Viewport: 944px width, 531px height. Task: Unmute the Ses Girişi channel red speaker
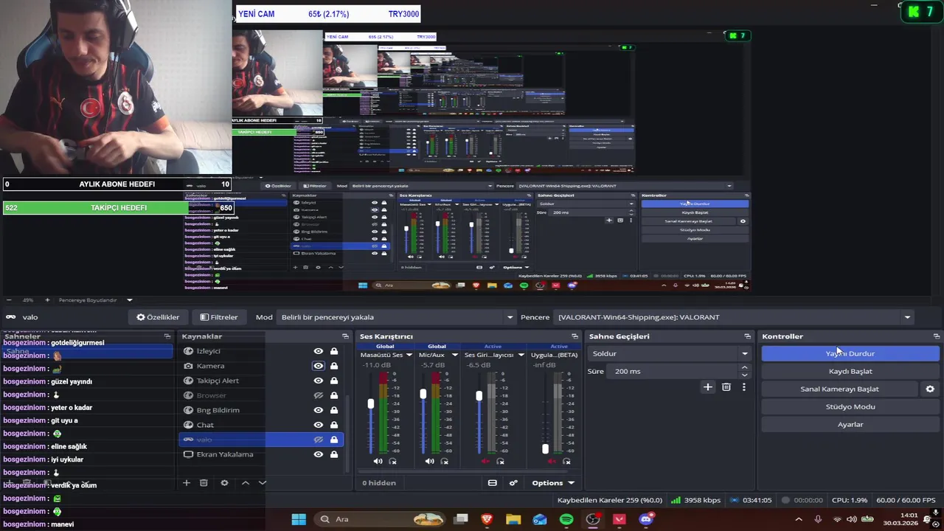485,462
